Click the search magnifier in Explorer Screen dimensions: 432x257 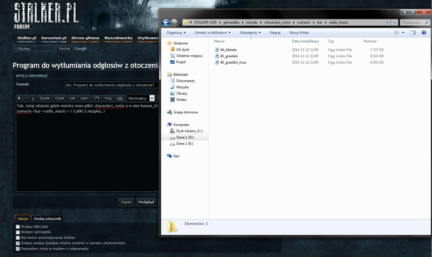point(427,22)
